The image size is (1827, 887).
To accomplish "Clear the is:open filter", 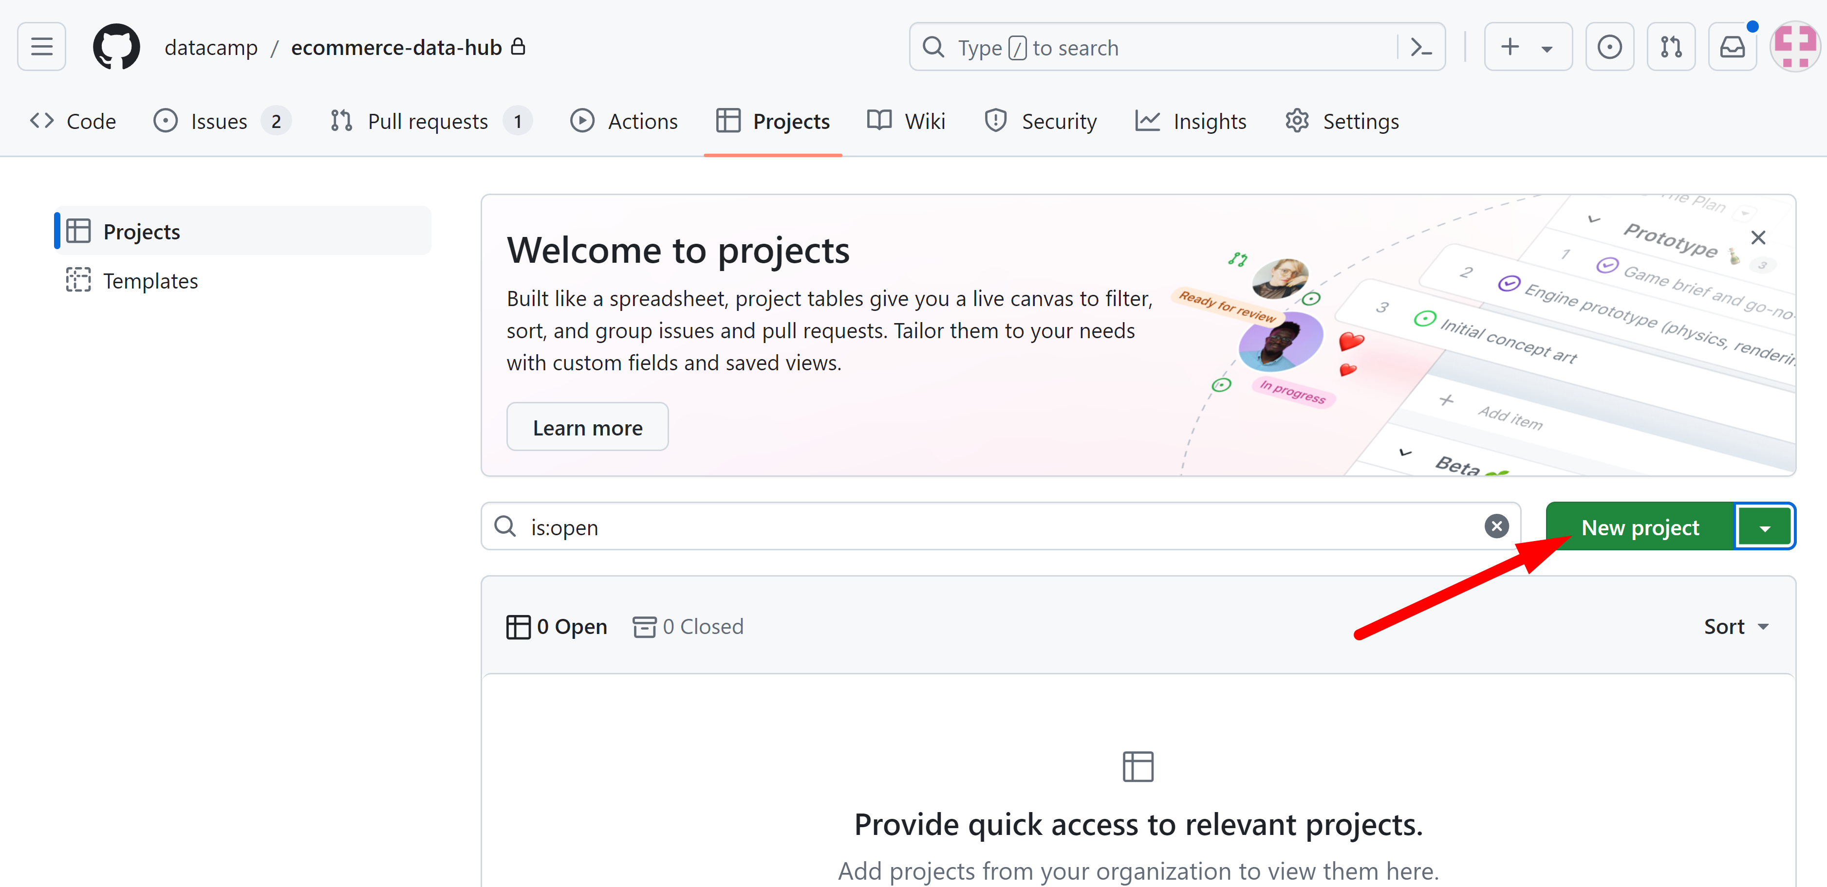I will tap(1496, 526).
